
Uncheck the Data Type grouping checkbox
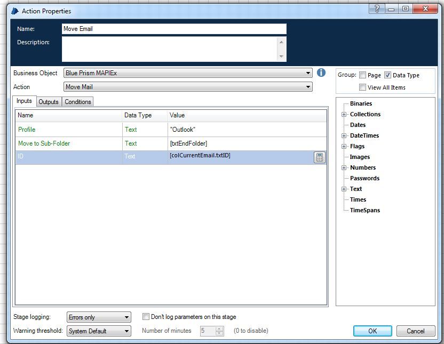[x=387, y=75]
